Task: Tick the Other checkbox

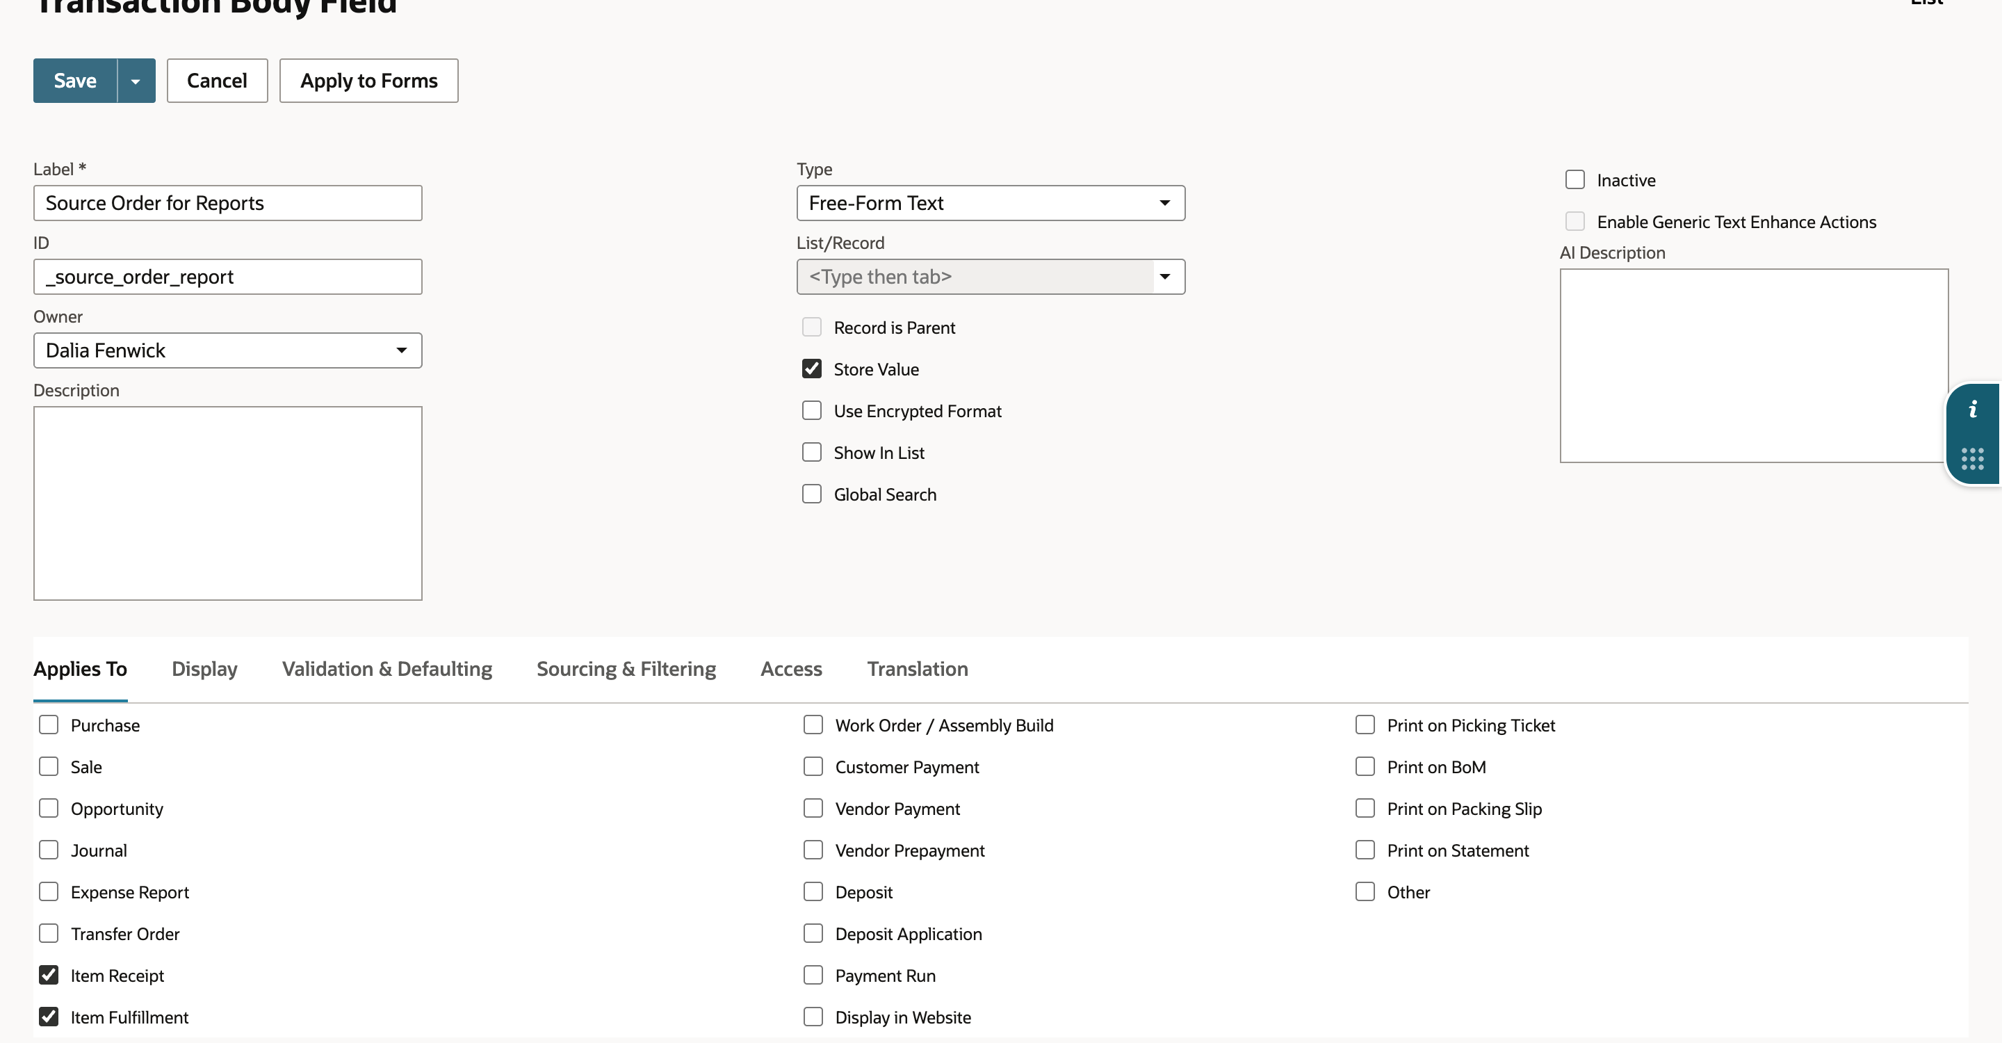Action: point(1365,891)
